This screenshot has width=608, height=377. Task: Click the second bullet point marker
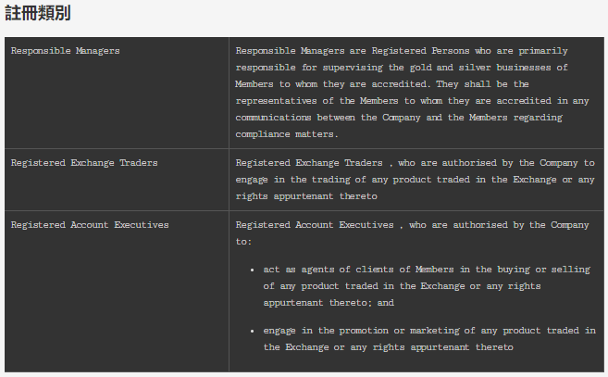coord(253,332)
